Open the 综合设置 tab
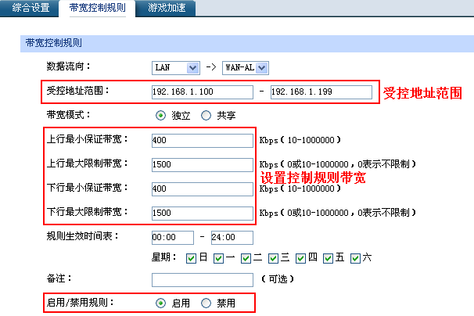 (x=31, y=8)
